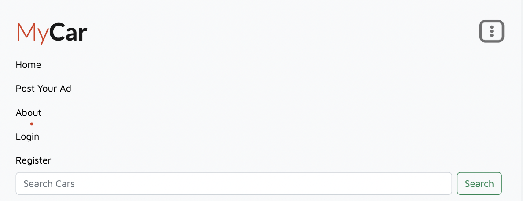This screenshot has height=201, width=523.
Task: Click the MyCar logo
Action: (x=52, y=33)
